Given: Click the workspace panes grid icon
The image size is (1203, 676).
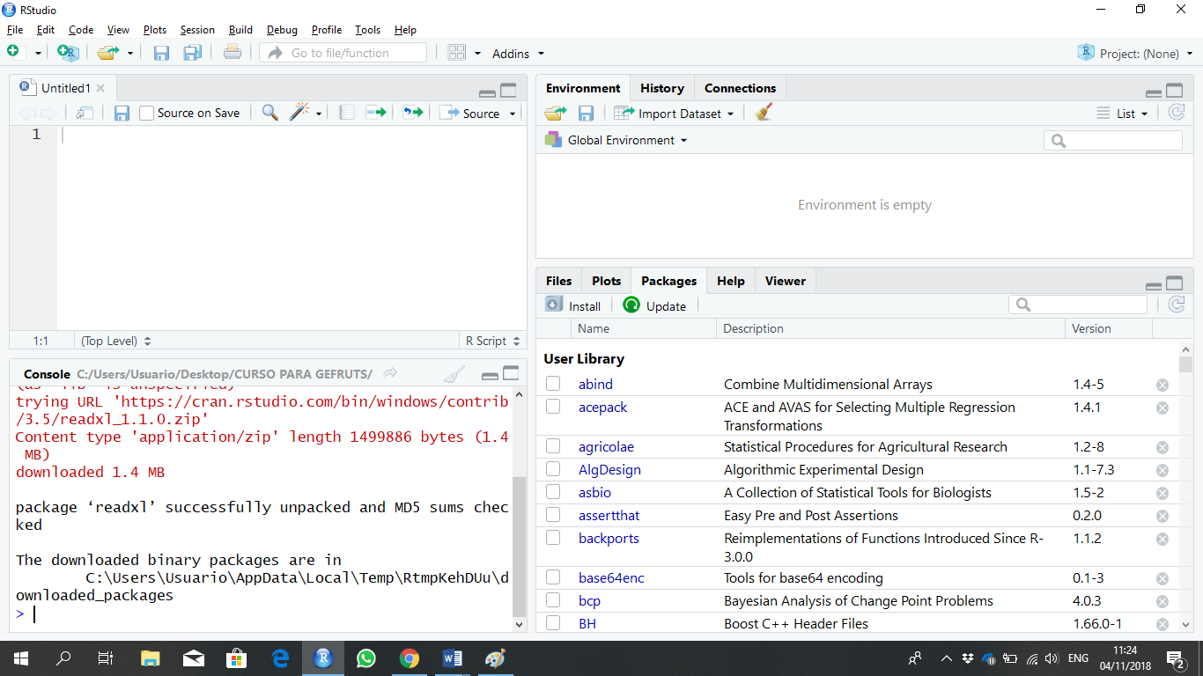Looking at the screenshot, I should click(x=456, y=53).
